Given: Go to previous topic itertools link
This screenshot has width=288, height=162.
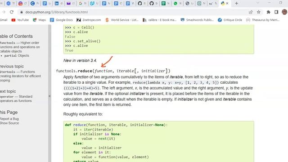Looking at the screenshot, I should [x=20, y=76].
